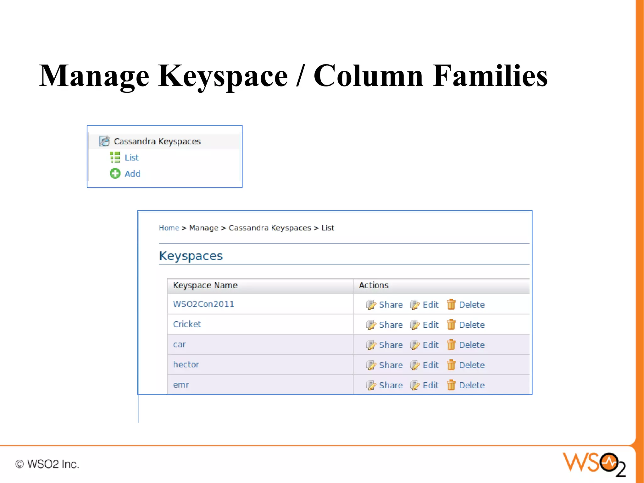
Task: Click Edit icon for car keyspace
Action: click(415, 345)
